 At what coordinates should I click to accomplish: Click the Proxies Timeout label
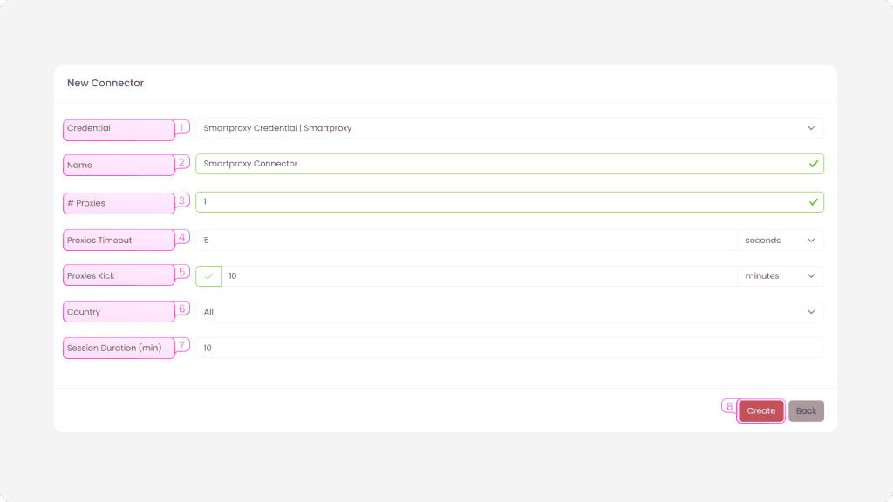[x=99, y=240]
